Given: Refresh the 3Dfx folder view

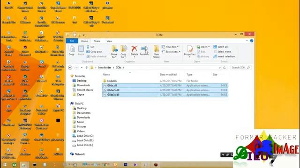Looking at the screenshot, I should [x=225, y=68].
